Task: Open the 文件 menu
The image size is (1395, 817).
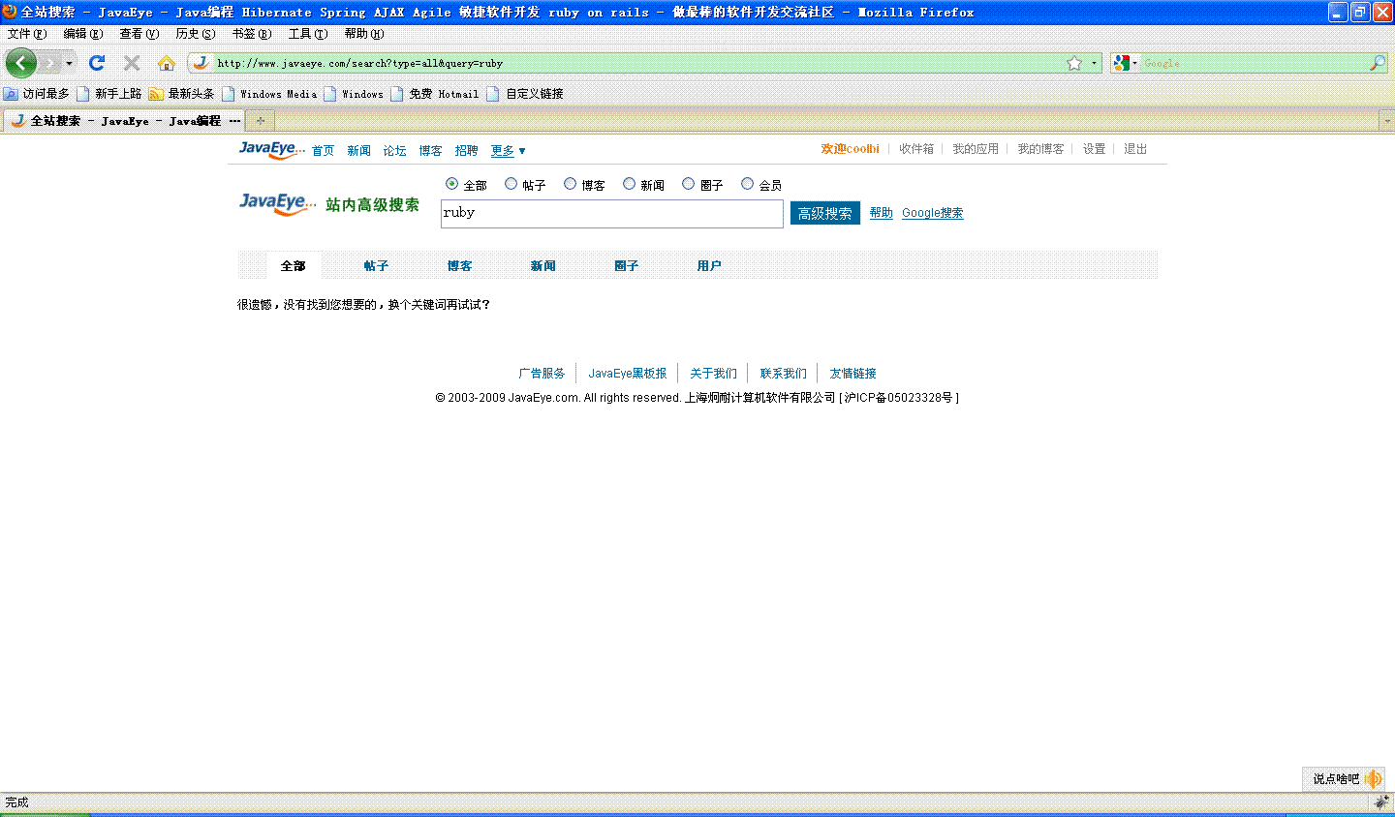Action: coord(27,34)
